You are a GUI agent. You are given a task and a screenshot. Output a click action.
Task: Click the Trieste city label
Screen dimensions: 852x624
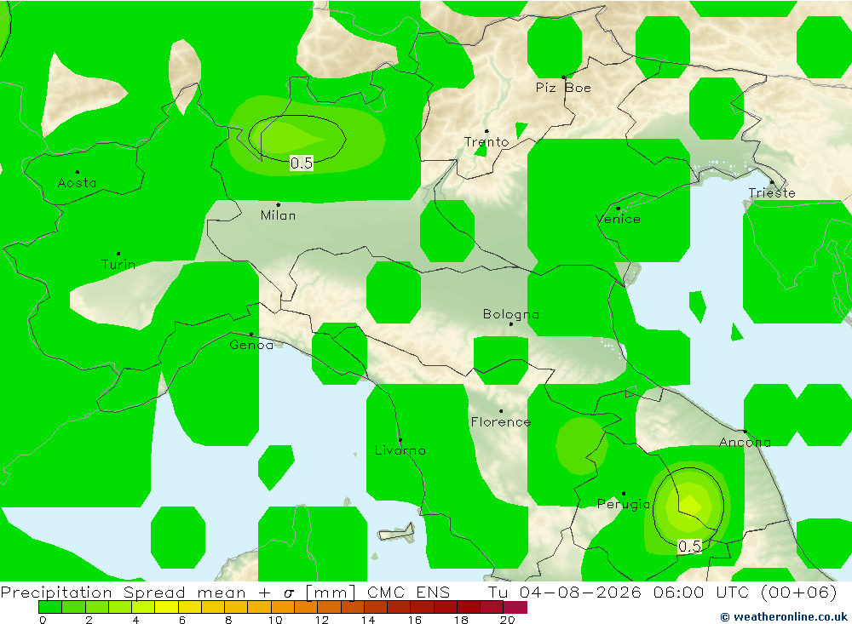click(772, 193)
